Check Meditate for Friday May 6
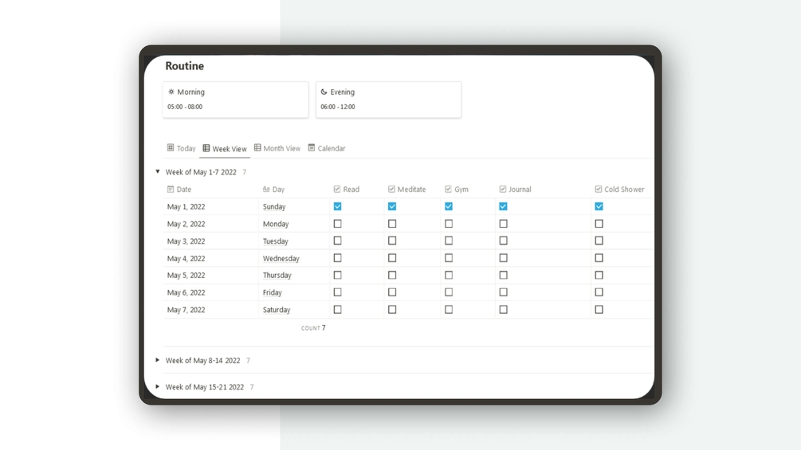801x450 pixels. pos(392,292)
